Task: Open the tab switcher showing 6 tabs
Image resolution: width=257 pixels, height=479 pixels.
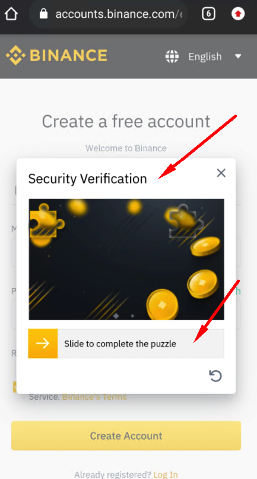Action: coord(208,14)
